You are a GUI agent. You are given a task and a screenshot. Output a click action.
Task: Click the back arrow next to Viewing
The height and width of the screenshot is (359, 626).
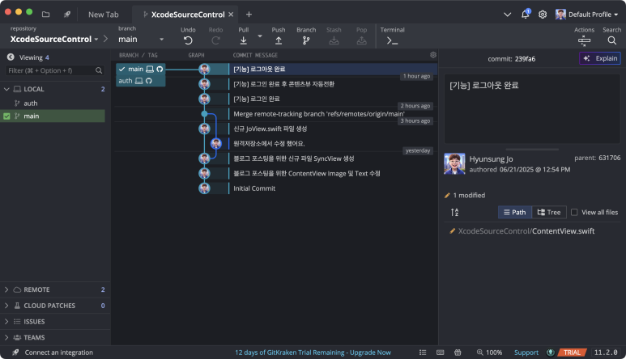click(11, 57)
